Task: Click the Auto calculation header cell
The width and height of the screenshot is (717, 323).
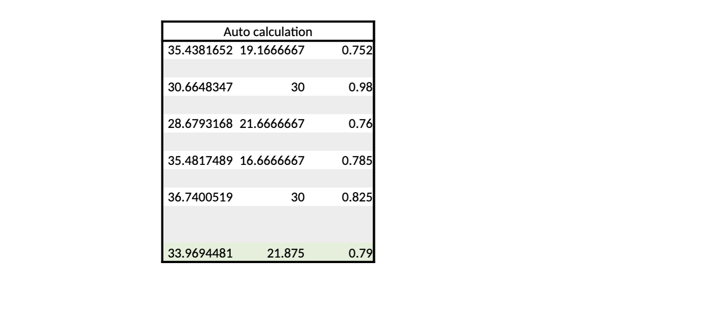Action: 268,31
